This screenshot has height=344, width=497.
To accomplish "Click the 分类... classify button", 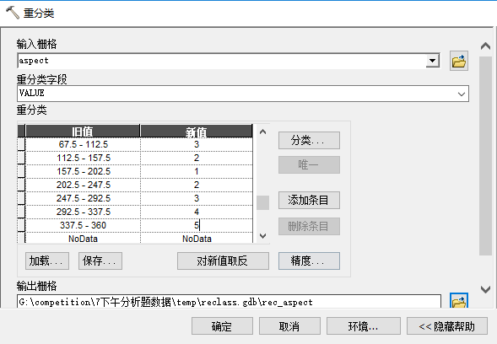I will tap(309, 140).
